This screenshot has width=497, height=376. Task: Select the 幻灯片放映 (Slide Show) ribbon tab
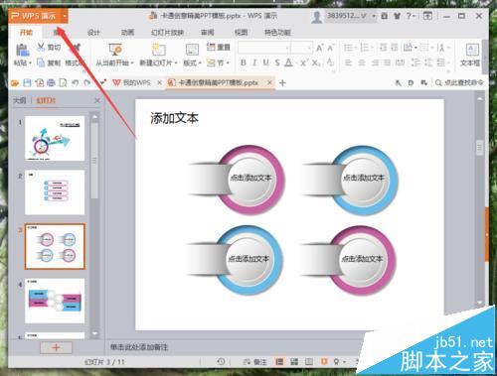167,33
